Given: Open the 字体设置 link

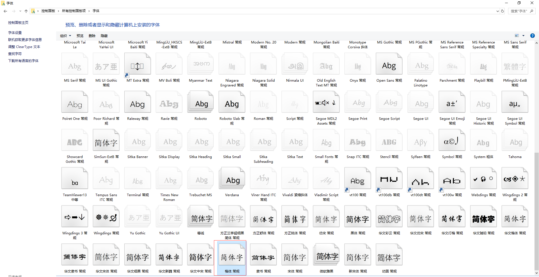Looking at the screenshot, I should [15, 33].
